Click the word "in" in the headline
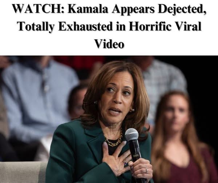This screenshot has height=183, width=218. tap(120, 26)
